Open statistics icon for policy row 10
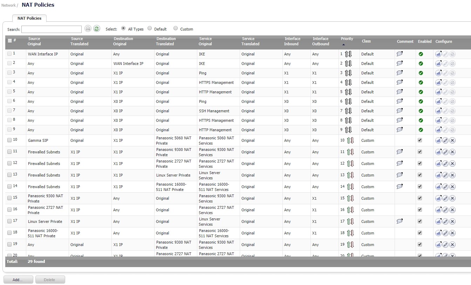 pos(438,140)
